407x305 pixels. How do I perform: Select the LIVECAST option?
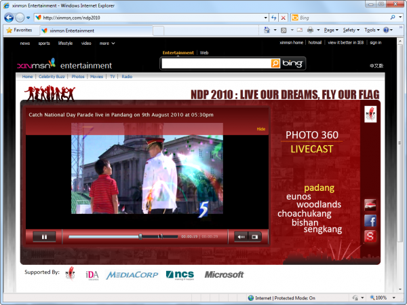312,149
